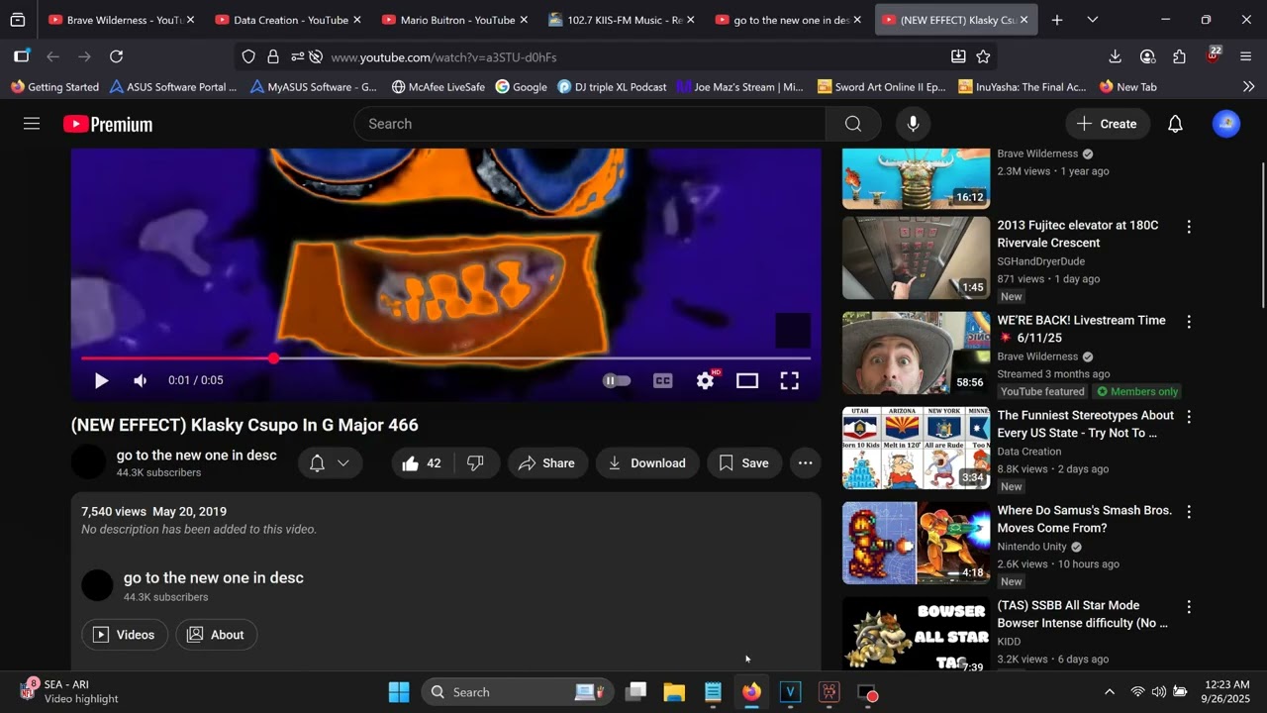Viewport: 1267px width, 713px height.
Task: Open Windows Start menu
Action: point(399,692)
